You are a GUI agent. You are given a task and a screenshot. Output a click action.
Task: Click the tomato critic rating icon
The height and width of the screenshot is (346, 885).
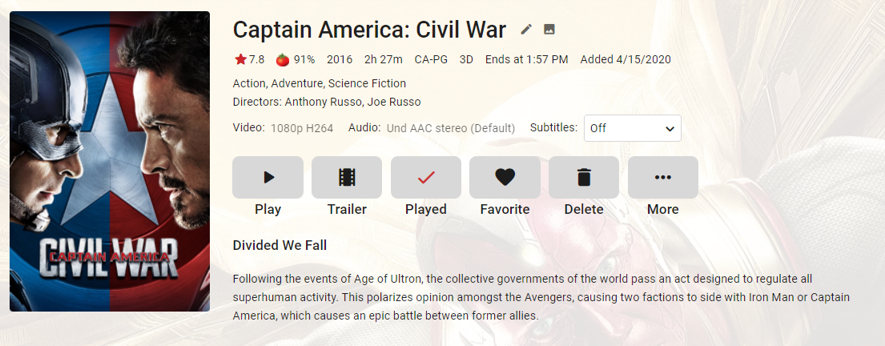click(x=282, y=59)
